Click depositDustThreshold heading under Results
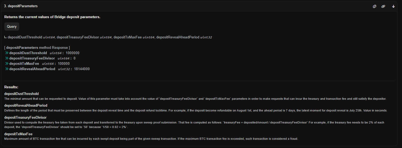 22,94
